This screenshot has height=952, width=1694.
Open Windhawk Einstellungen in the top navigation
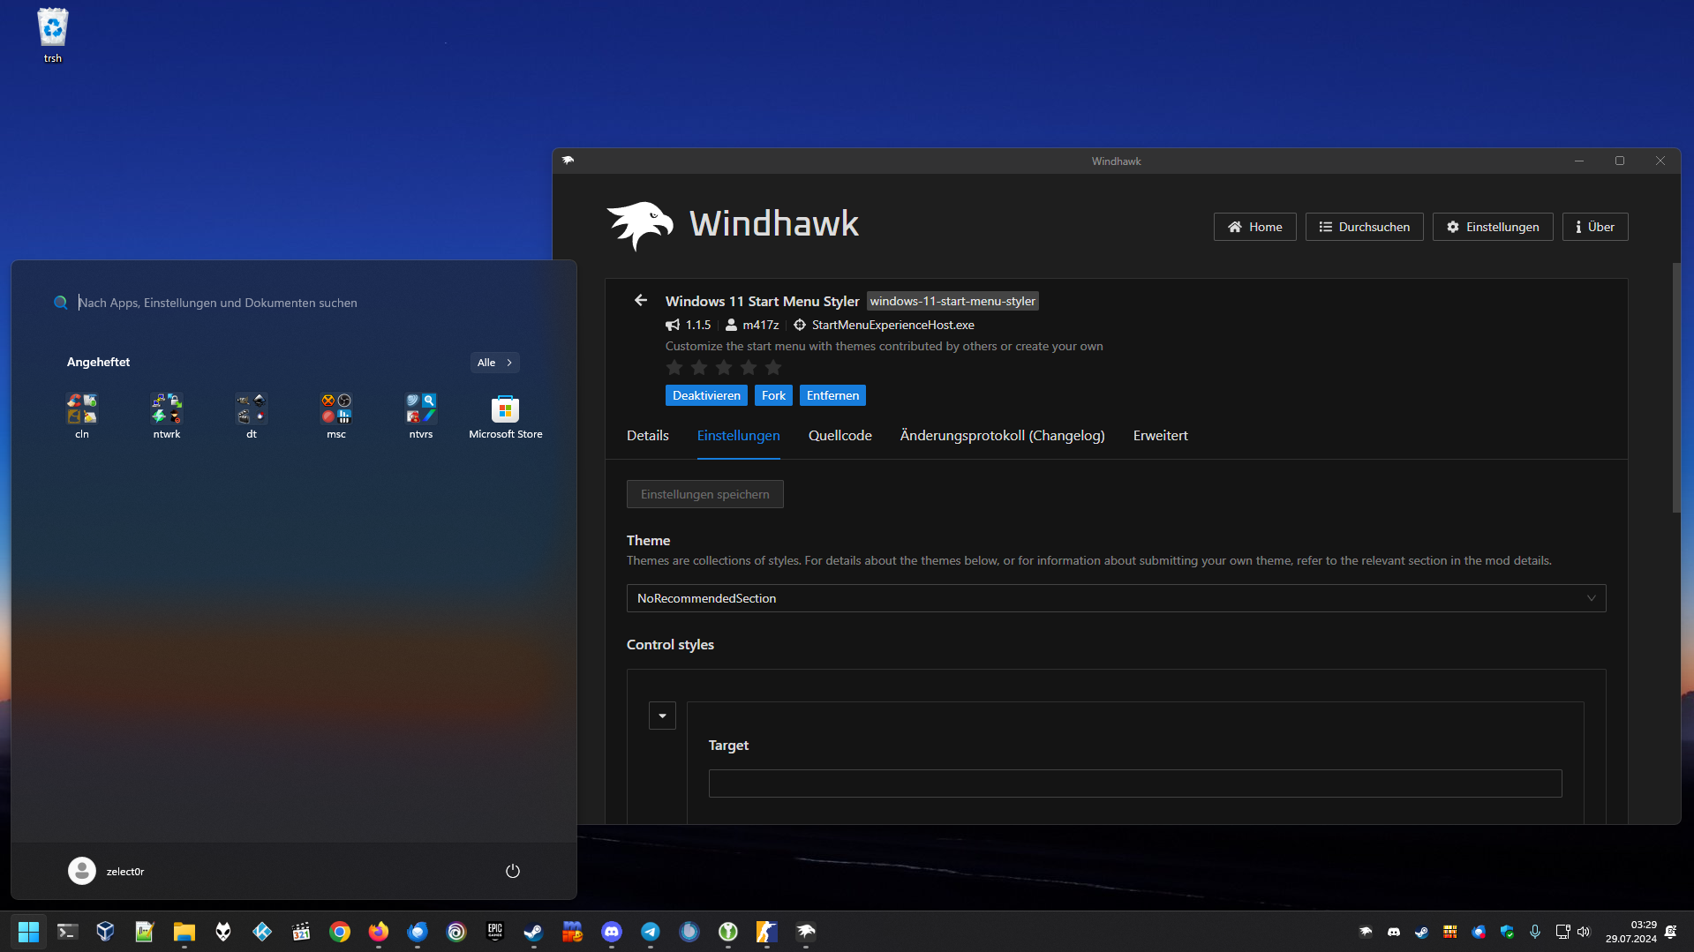(x=1493, y=227)
